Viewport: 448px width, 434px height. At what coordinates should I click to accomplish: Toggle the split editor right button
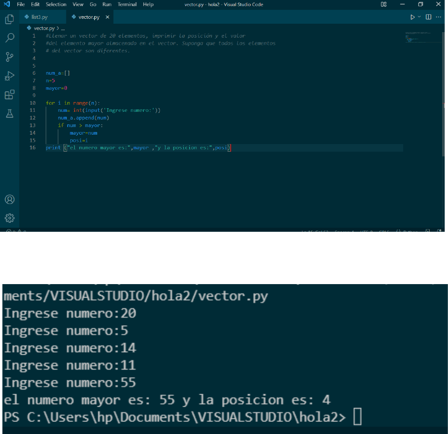coord(428,17)
